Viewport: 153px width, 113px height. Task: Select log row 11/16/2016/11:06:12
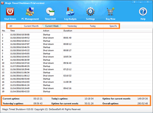(76, 76)
